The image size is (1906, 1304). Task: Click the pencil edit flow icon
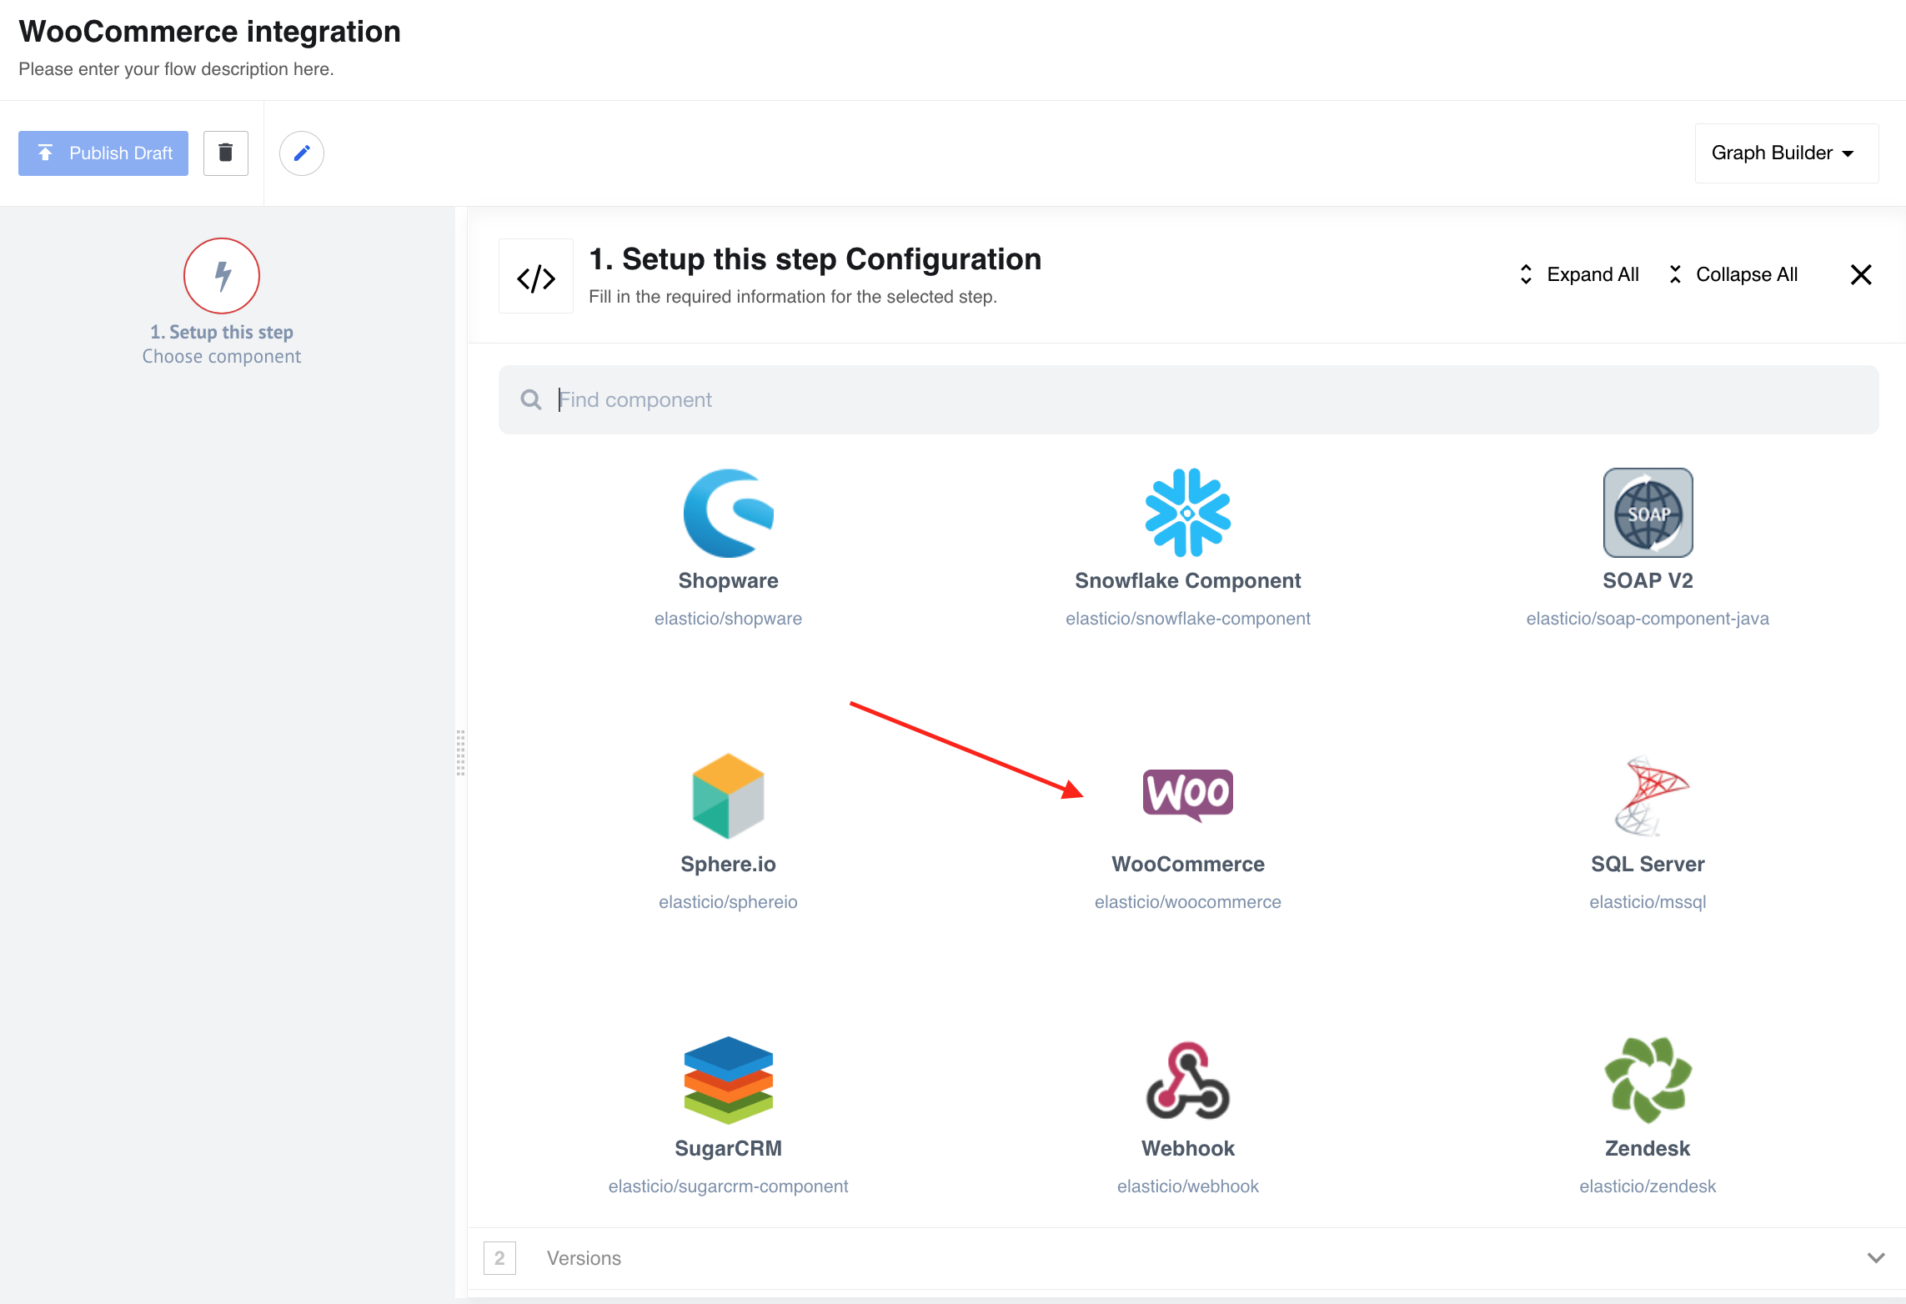(302, 153)
